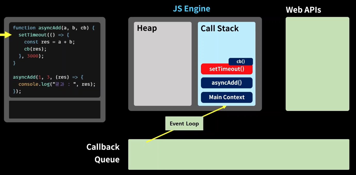This screenshot has width=356, height=175.
Task: Click the gray Heap panel area
Action: 163,64
